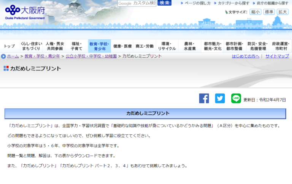Open くらし・住まい まちづくり tab
The image size is (292, 184).
click(x=31, y=46)
